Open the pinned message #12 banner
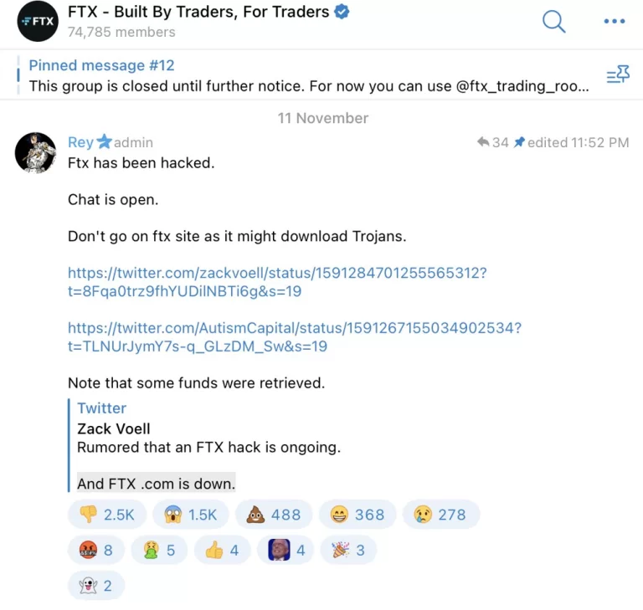Image resolution: width=643 pixels, height=610 pixels. (308, 75)
